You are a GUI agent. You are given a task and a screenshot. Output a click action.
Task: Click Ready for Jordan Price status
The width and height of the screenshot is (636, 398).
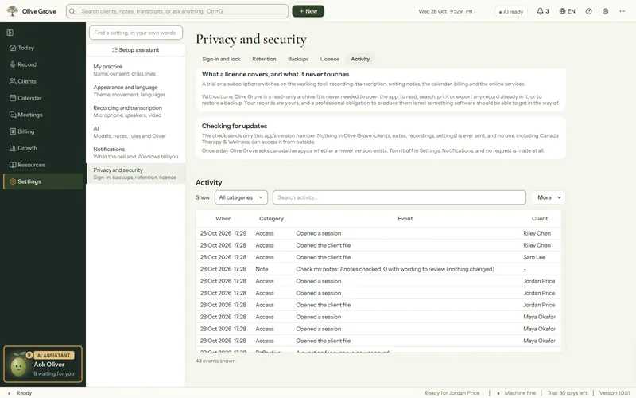pos(452,392)
